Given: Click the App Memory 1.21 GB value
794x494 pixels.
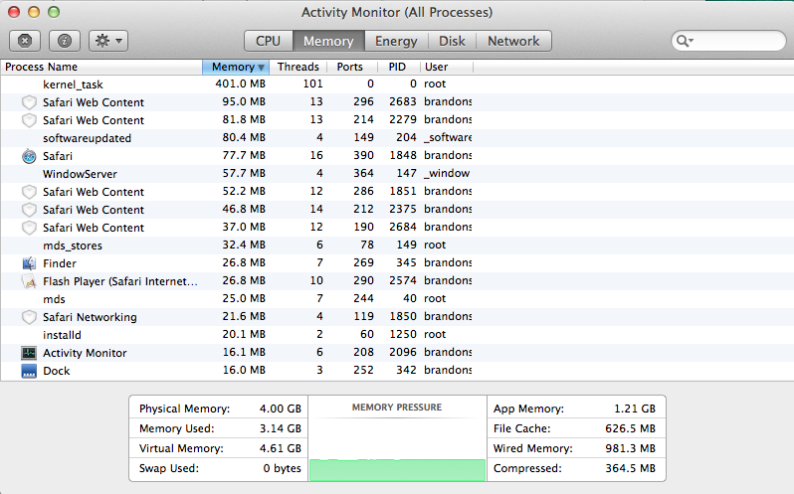Looking at the screenshot, I should 635,409.
